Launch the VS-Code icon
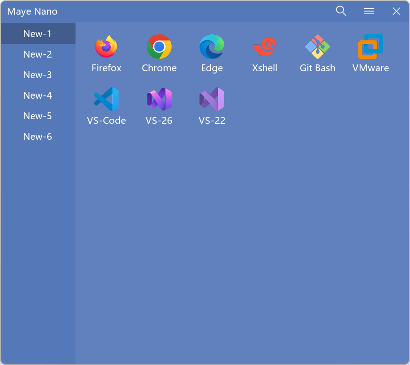This screenshot has height=365, width=410. (106, 99)
